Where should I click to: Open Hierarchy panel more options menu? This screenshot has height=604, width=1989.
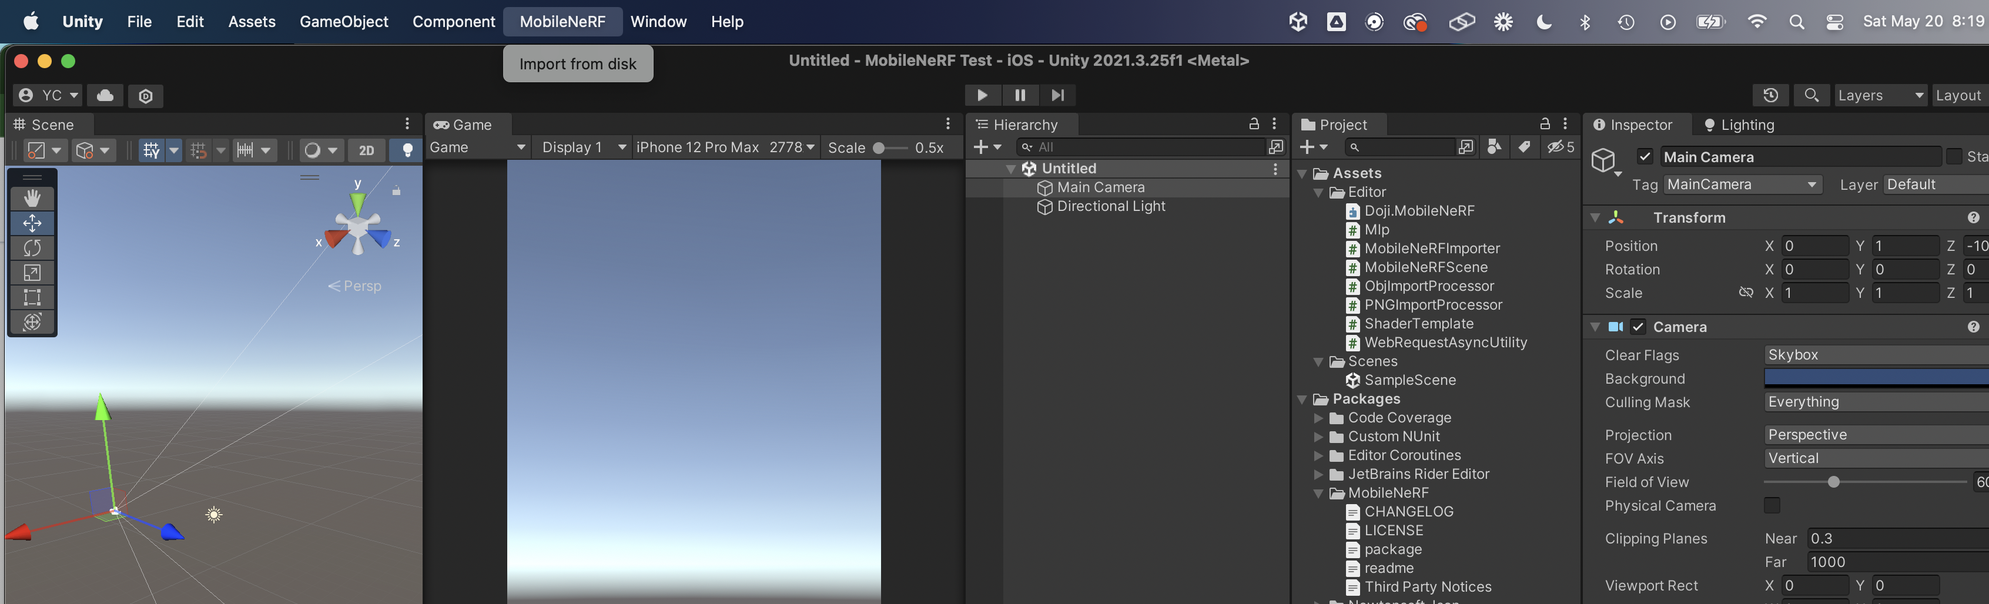click(1275, 124)
